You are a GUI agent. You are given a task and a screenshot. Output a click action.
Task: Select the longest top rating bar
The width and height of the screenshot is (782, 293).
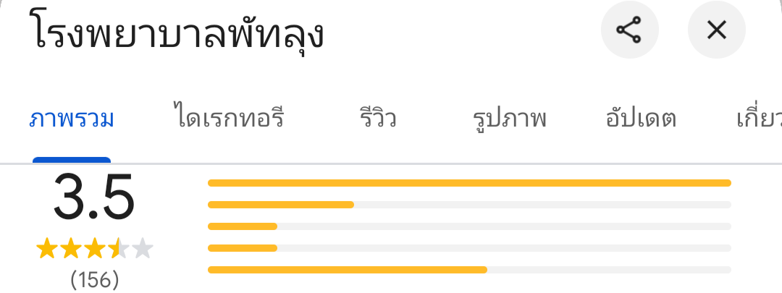(x=469, y=183)
